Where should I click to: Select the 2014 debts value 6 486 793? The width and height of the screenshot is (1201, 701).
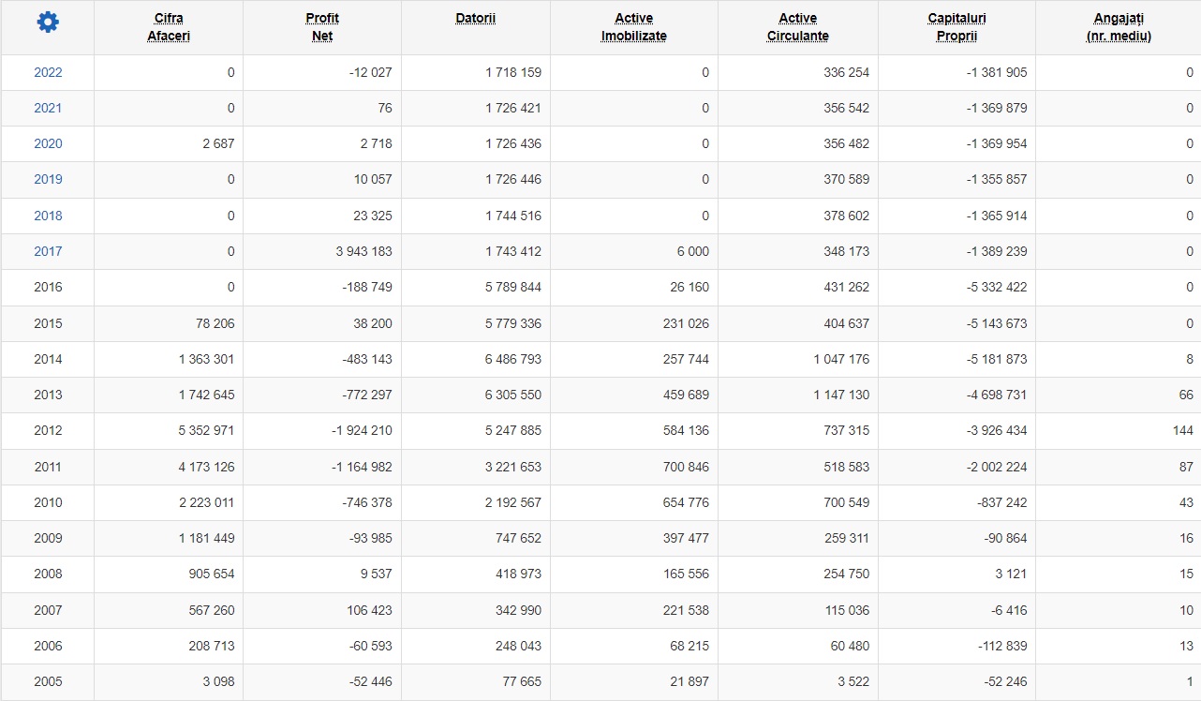click(512, 359)
